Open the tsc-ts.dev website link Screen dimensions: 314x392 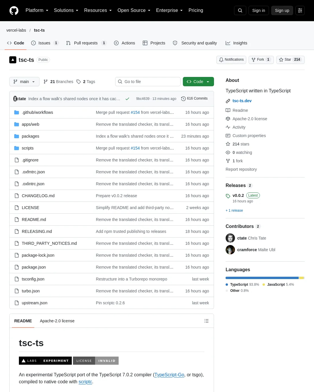[x=242, y=101]
